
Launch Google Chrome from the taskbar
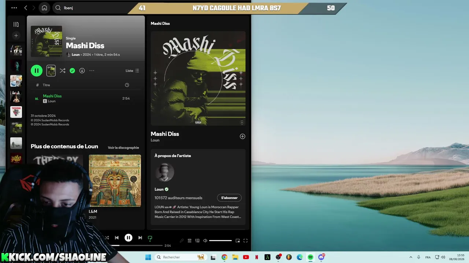224,257
